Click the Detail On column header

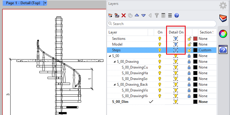(176, 32)
